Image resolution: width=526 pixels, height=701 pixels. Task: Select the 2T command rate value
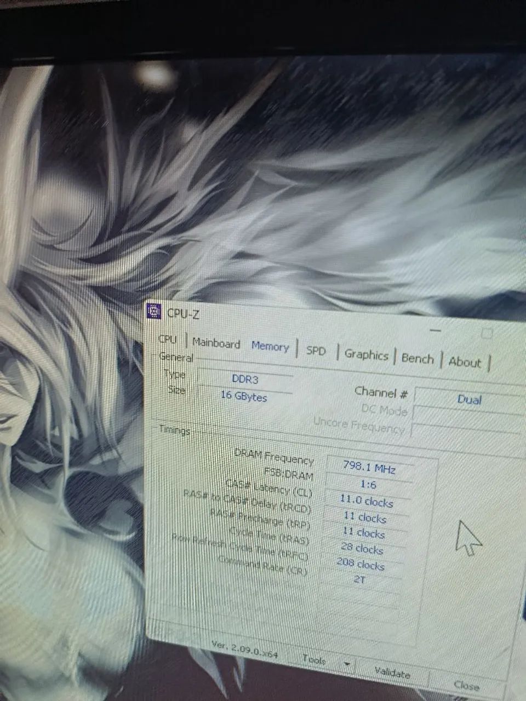click(359, 579)
